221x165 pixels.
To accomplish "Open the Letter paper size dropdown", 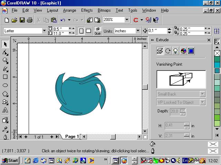I will 44,31.
